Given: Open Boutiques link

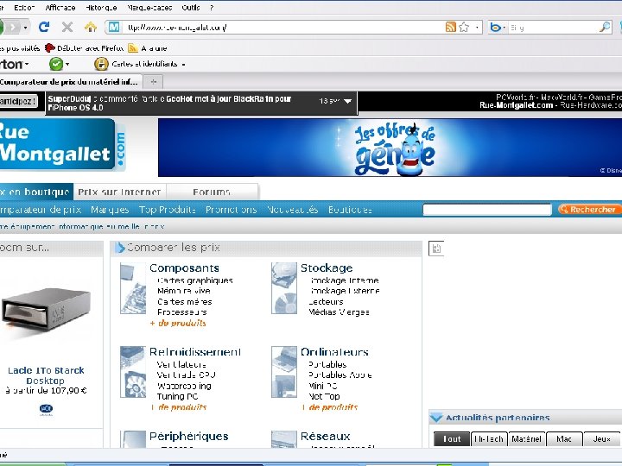Looking at the screenshot, I should pyautogui.click(x=350, y=210).
